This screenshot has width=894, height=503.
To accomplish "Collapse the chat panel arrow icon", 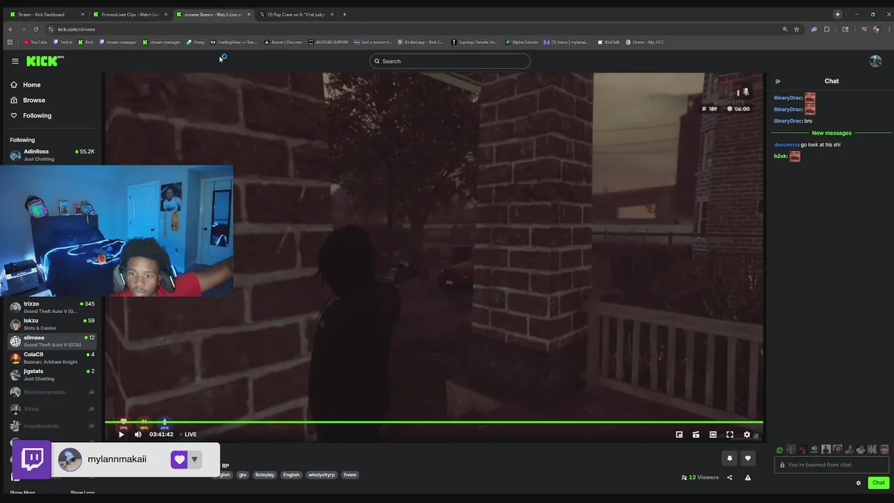I will pos(777,81).
